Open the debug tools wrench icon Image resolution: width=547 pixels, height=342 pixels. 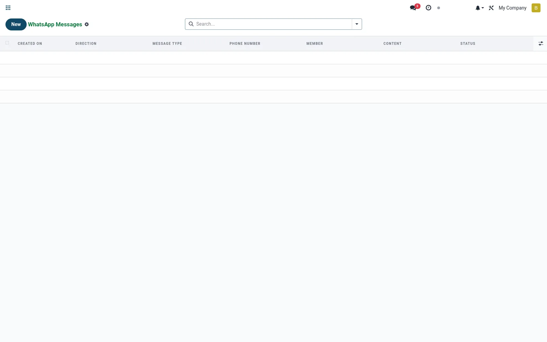click(x=491, y=8)
